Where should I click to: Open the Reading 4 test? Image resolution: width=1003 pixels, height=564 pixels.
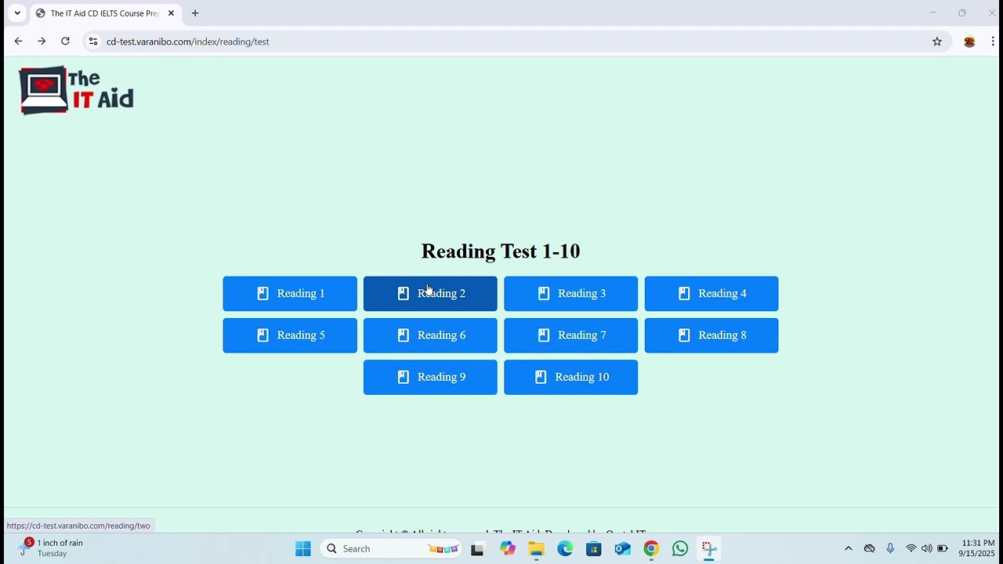pos(712,293)
